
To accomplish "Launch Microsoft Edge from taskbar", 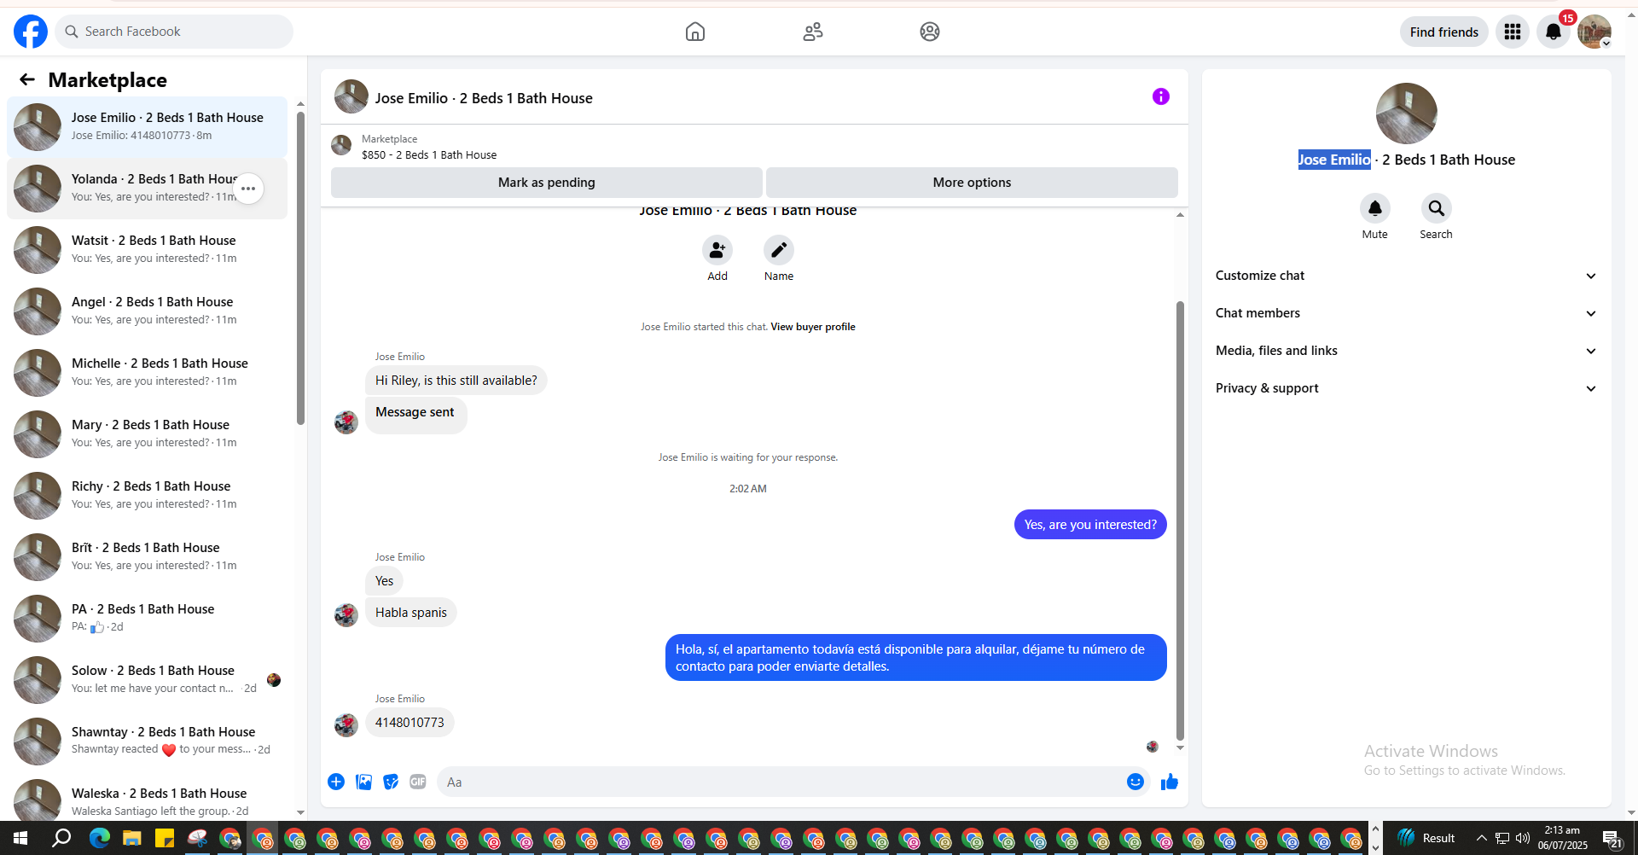I will point(99,838).
